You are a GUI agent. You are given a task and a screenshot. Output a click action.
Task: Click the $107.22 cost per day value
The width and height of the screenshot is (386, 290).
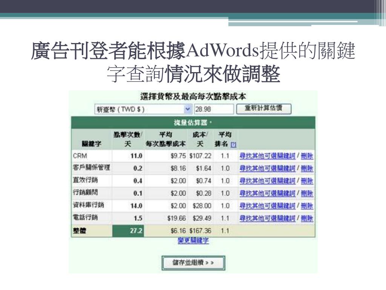(201, 156)
